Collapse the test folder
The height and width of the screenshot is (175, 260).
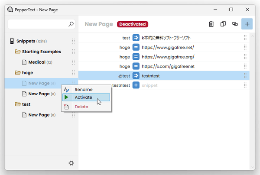coord(18,104)
